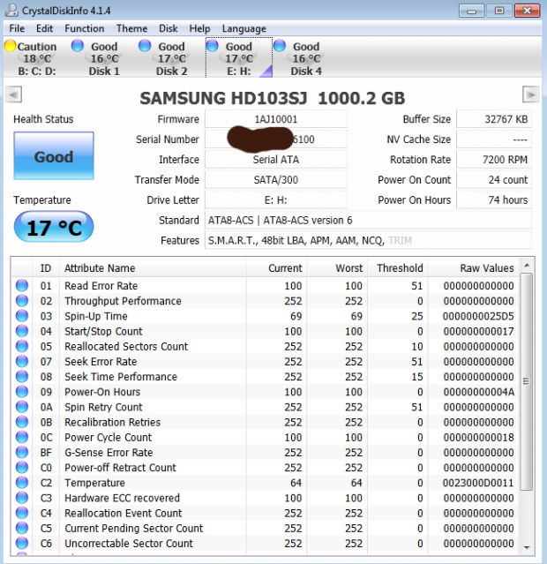Click the Current column header
Screen dimensions: 547x564
276,267
